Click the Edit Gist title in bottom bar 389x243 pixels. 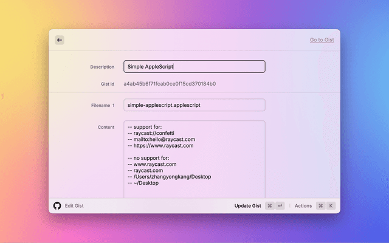(74, 206)
